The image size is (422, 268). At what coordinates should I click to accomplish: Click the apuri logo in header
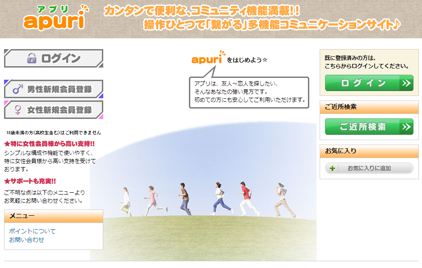click(x=55, y=18)
